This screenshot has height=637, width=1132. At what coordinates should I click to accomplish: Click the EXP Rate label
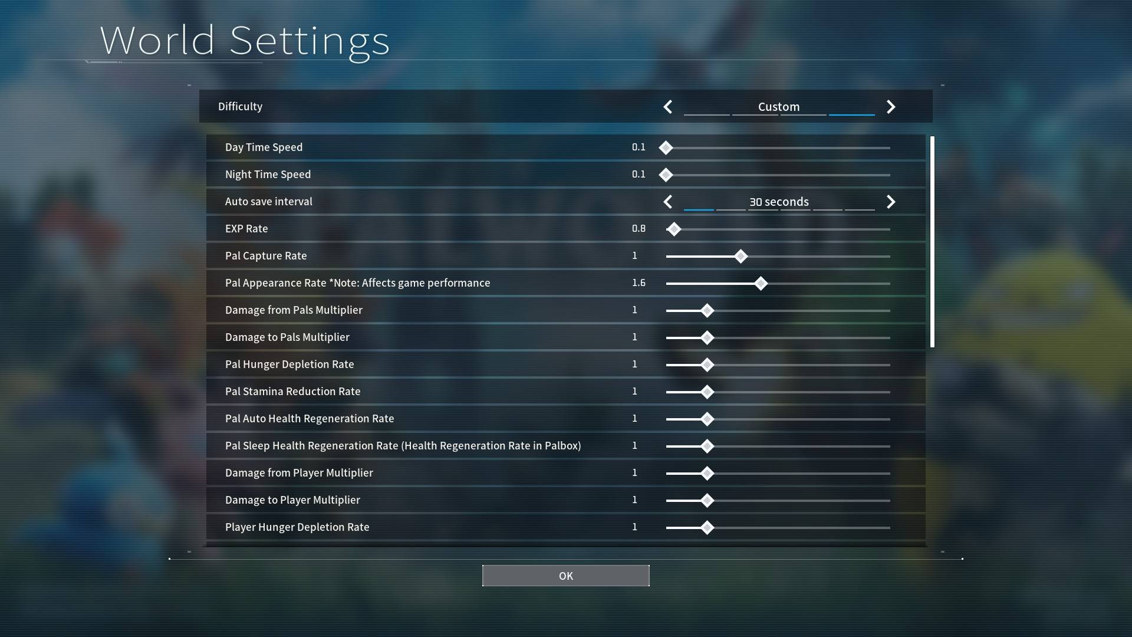[x=246, y=229]
